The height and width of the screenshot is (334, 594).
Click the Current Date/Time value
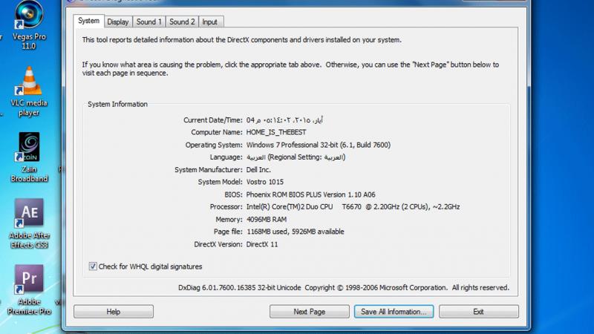[284, 120]
